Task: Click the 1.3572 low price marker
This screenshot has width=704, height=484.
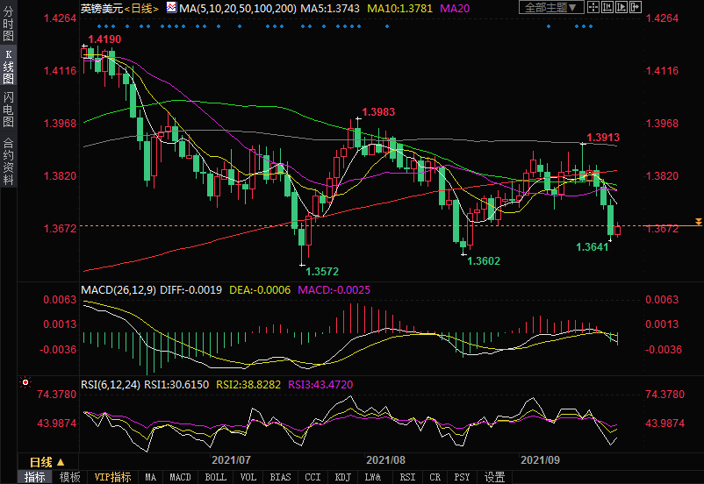Action: 322,272
